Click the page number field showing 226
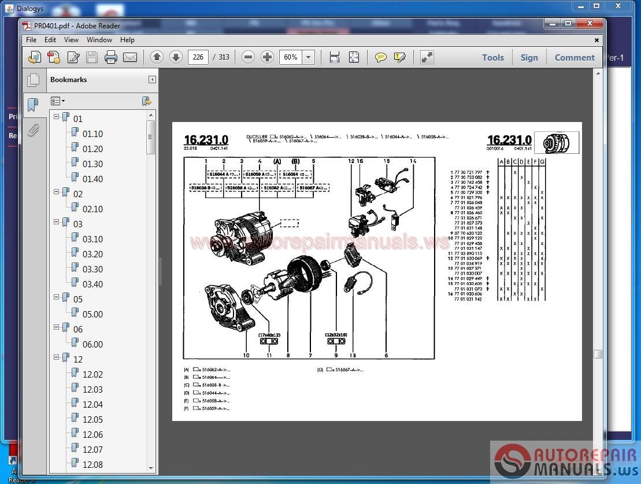The image size is (641, 484). point(198,57)
